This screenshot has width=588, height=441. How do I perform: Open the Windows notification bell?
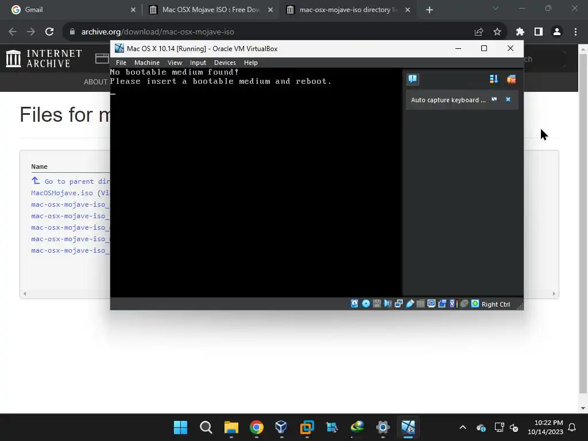(x=572, y=427)
